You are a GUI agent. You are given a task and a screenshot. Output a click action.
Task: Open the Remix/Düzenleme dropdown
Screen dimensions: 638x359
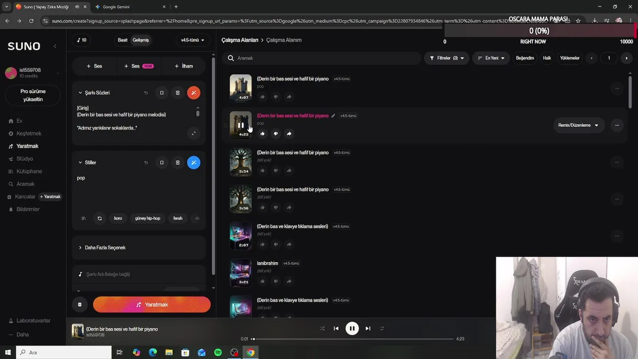(x=578, y=125)
